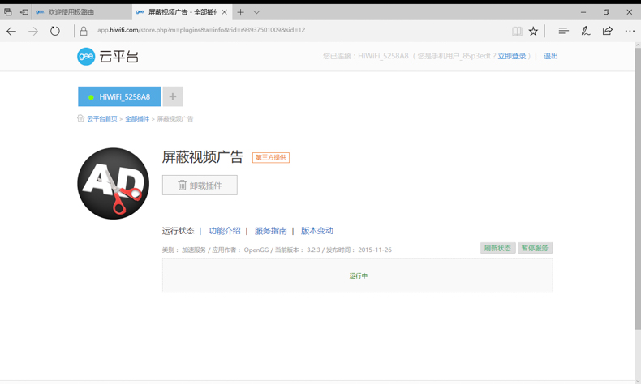
Task: Click the add notes pen icon
Action: (585, 31)
